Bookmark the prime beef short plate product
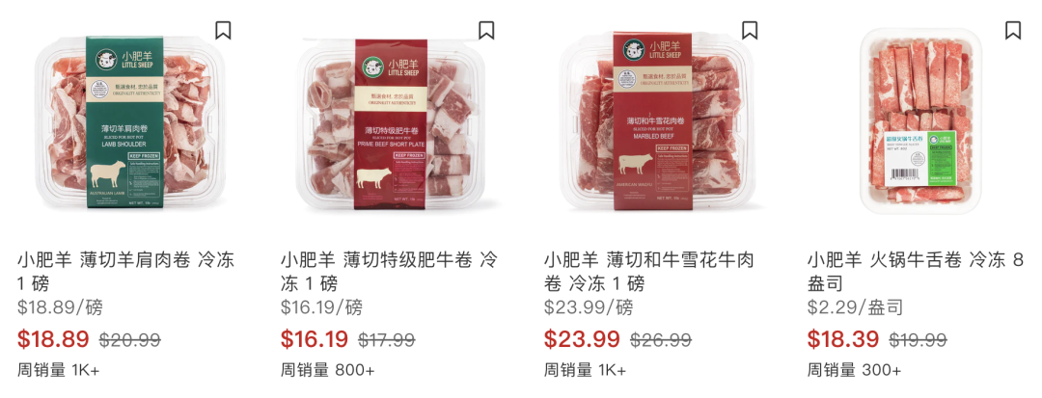The width and height of the screenshot is (1042, 398). [486, 31]
